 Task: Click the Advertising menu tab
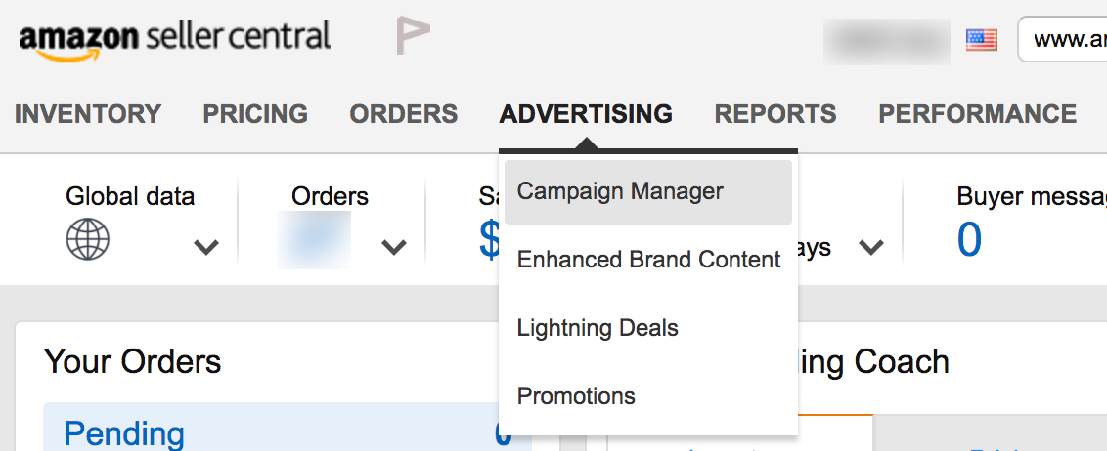[585, 114]
